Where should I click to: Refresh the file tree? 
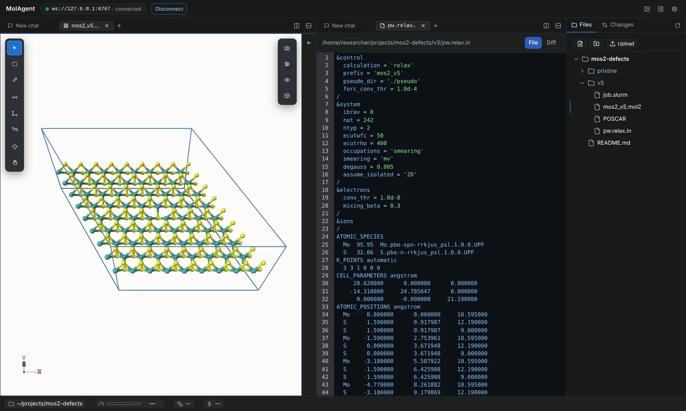click(677, 26)
